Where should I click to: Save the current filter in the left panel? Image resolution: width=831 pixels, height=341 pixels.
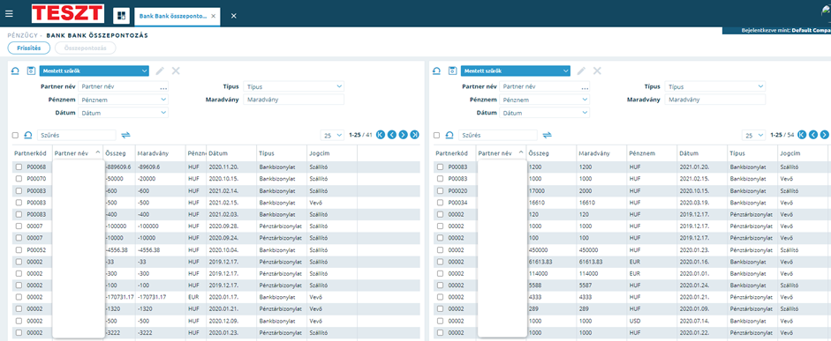[x=30, y=70]
